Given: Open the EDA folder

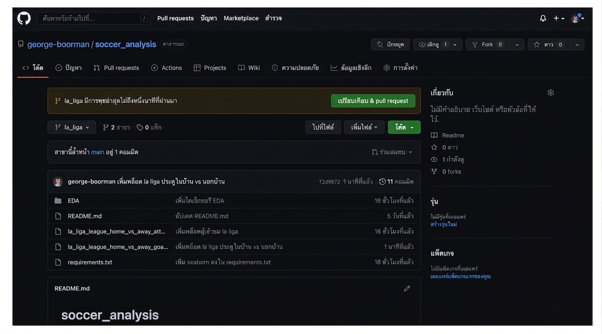Looking at the screenshot, I should click(x=74, y=201).
